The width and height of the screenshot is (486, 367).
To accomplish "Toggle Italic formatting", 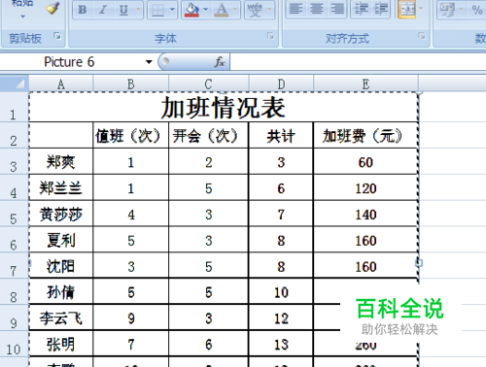I will 103,10.
